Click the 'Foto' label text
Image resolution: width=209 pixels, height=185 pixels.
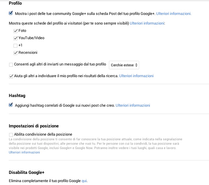click(x=22, y=30)
